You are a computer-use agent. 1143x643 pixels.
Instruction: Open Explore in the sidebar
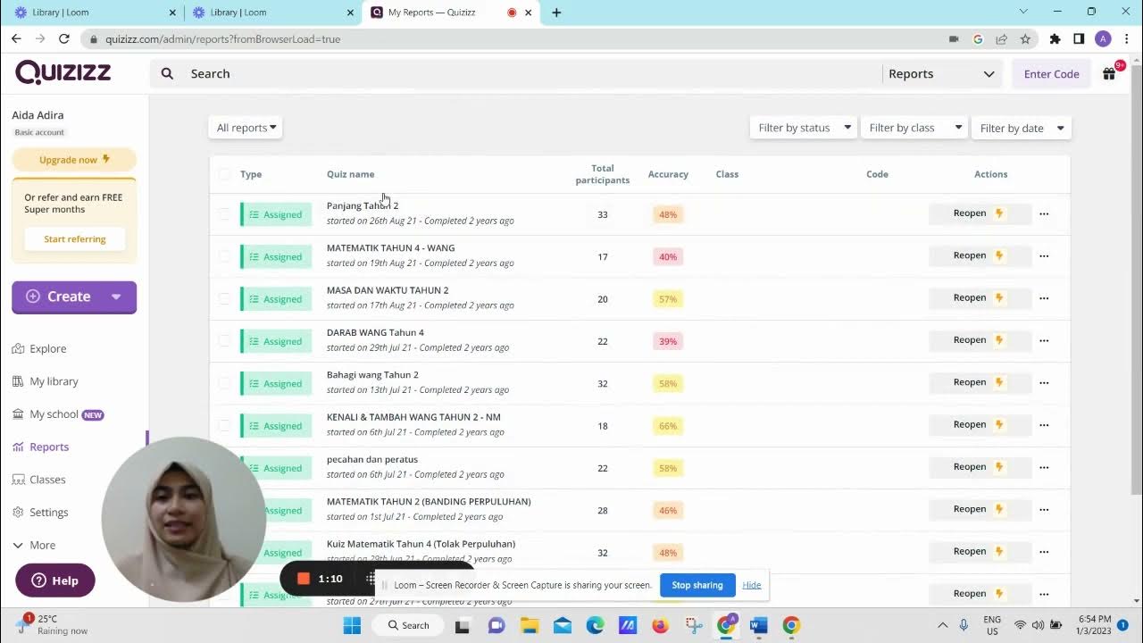[x=39, y=348]
